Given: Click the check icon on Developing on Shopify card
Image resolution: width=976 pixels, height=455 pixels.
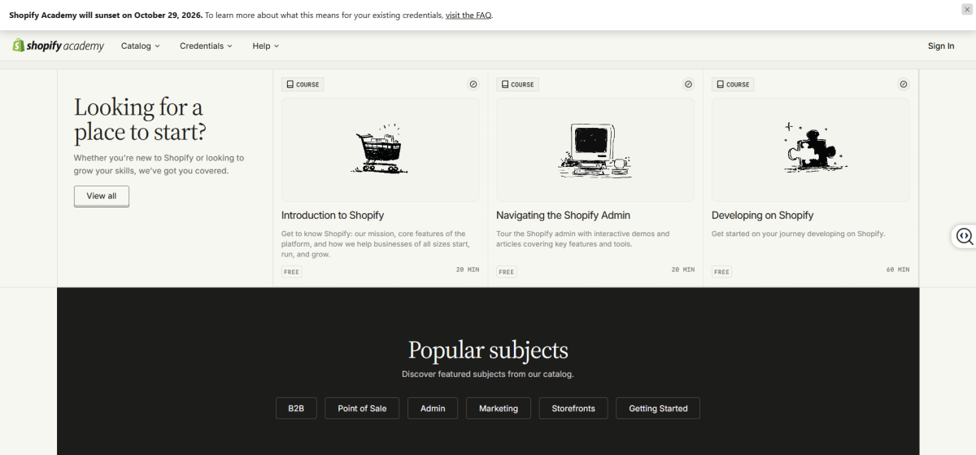Looking at the screenshot, I should tap(903, 84).
